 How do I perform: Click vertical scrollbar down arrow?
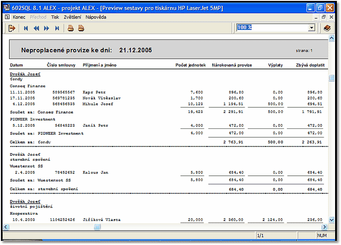[x=331, y=220]
